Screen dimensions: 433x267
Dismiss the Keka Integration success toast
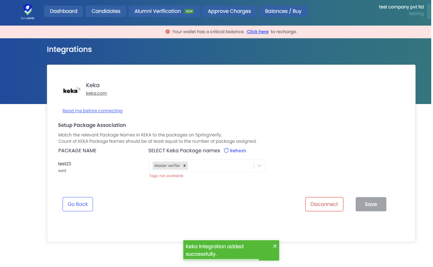(275, 246)
